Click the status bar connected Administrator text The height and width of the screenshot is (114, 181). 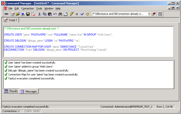(127, 107)
